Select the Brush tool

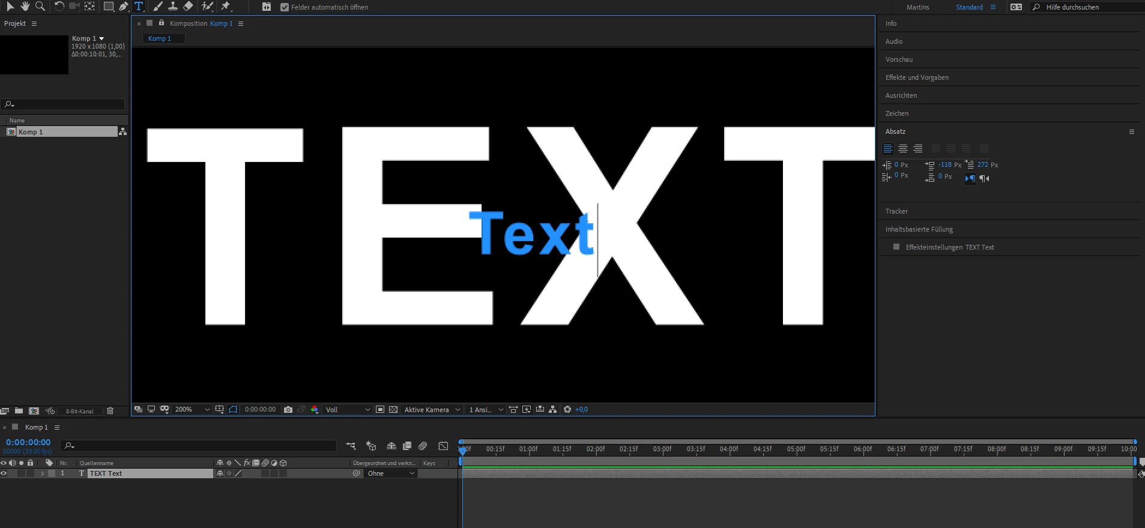[158, 7]
